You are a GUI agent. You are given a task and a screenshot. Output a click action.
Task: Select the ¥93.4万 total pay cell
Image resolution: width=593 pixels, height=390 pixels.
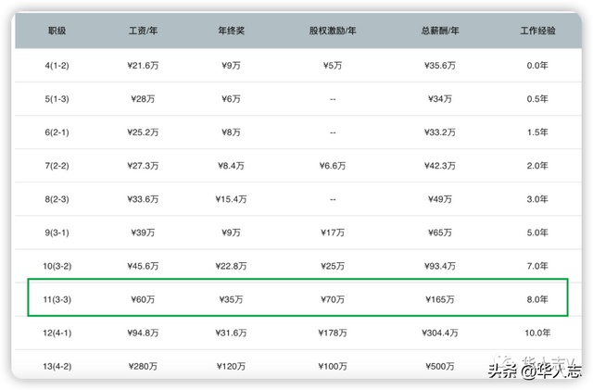pos(440,266)
